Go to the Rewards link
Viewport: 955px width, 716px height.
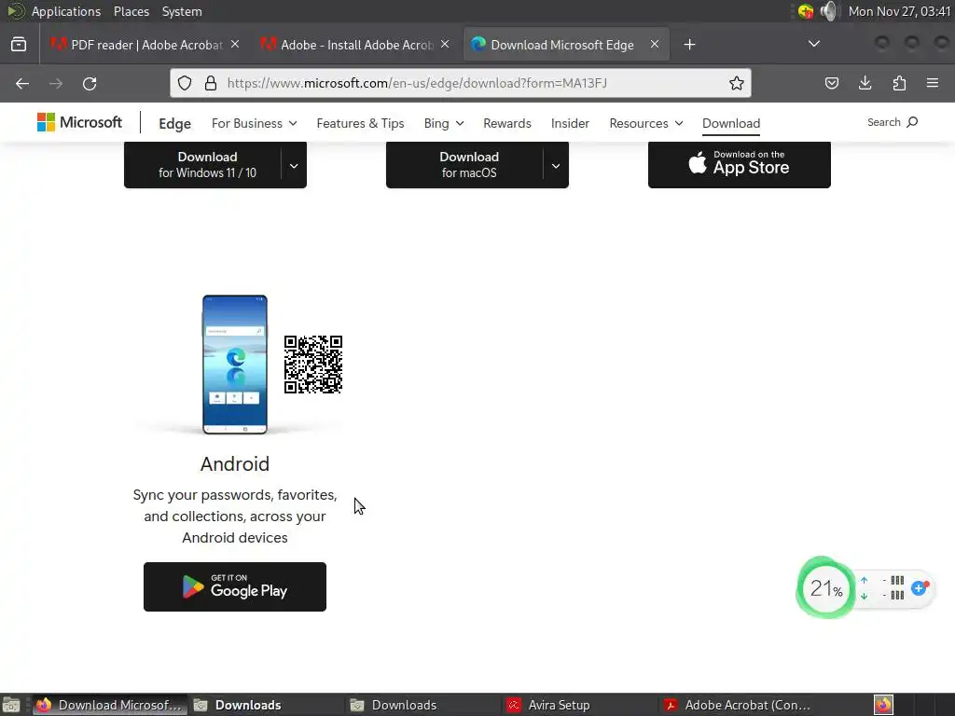click(x=506, y=123)
